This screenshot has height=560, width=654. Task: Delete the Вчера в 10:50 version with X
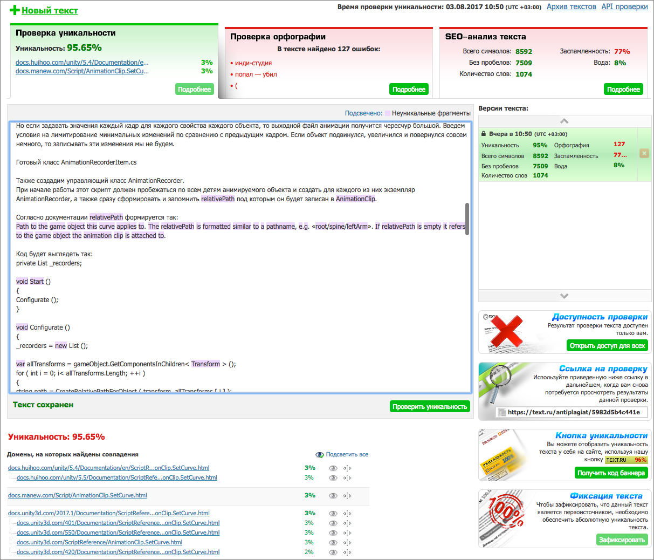pos(644,153)
